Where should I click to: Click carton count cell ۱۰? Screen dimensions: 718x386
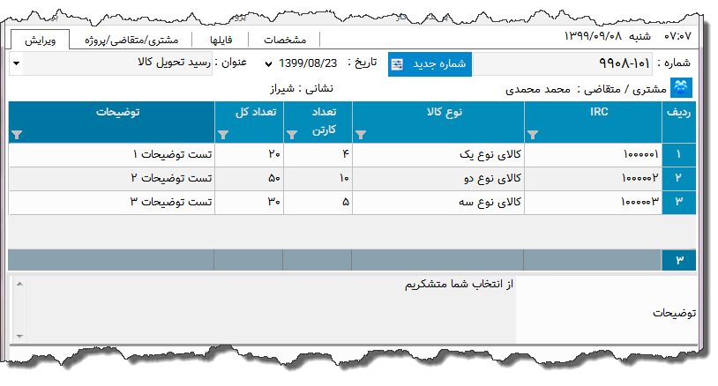318,178
